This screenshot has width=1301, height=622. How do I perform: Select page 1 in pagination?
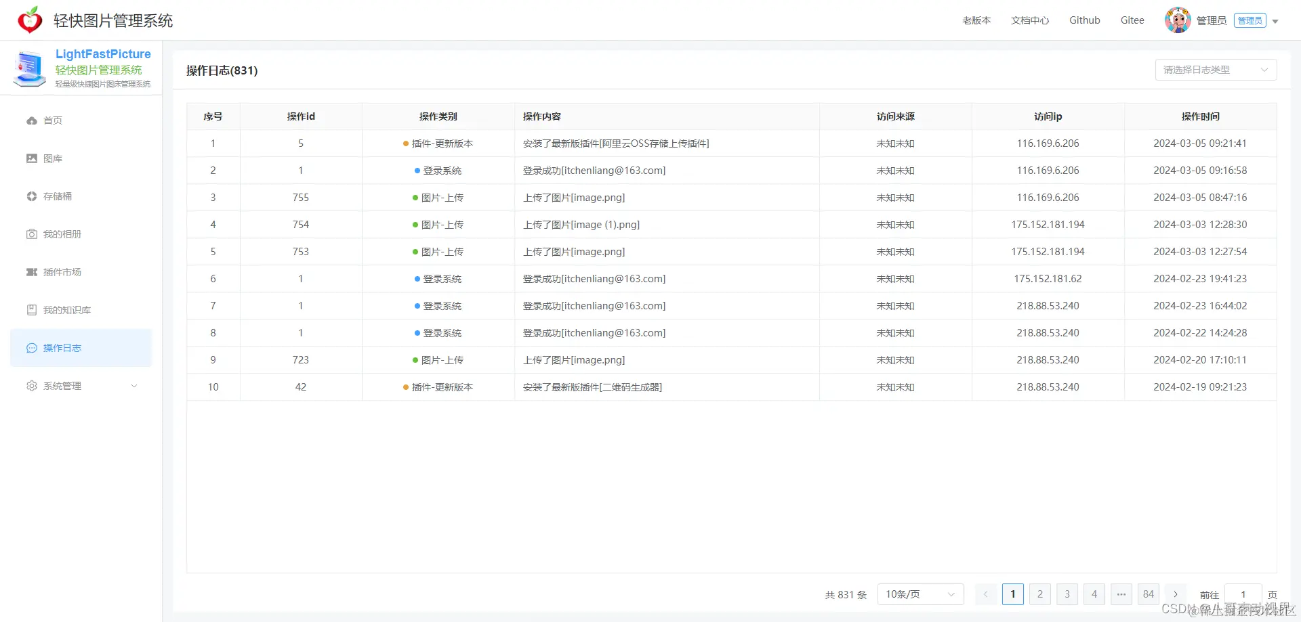point(1013,594)
